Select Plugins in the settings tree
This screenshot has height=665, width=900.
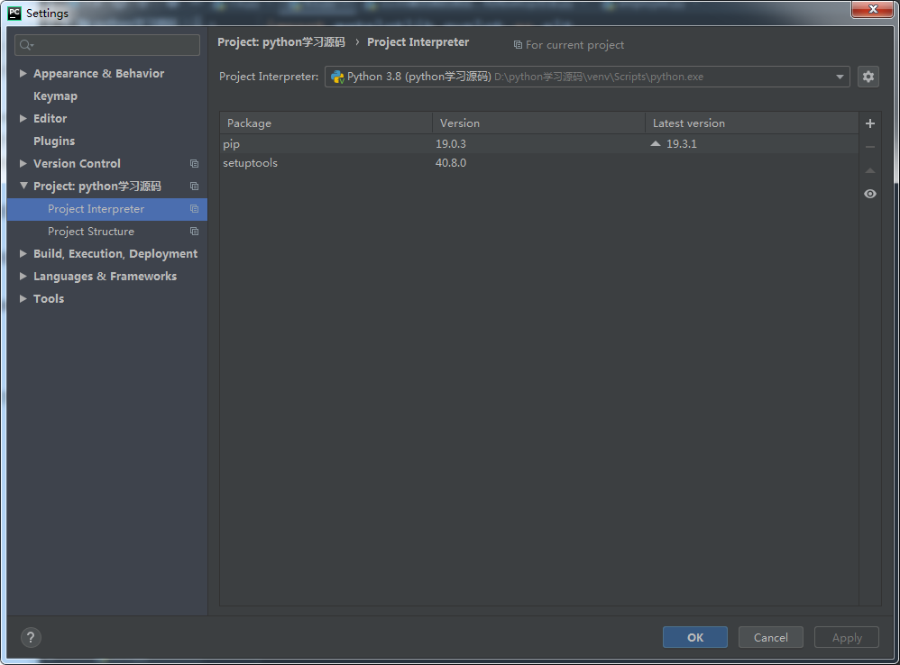click(x=54, y=141)
